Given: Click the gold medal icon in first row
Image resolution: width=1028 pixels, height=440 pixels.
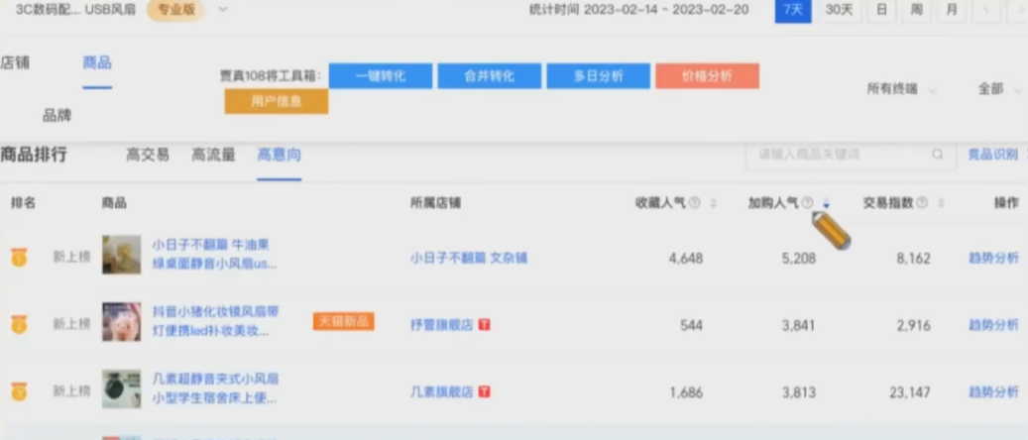Looking at the screenshot, I should pos(18,258).
